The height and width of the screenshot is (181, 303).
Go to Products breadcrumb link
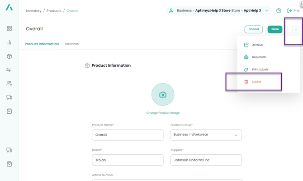point(54,11)
